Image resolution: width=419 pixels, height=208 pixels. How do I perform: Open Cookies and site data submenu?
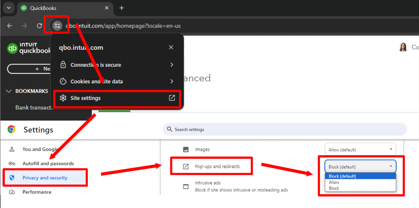point(117,82)
